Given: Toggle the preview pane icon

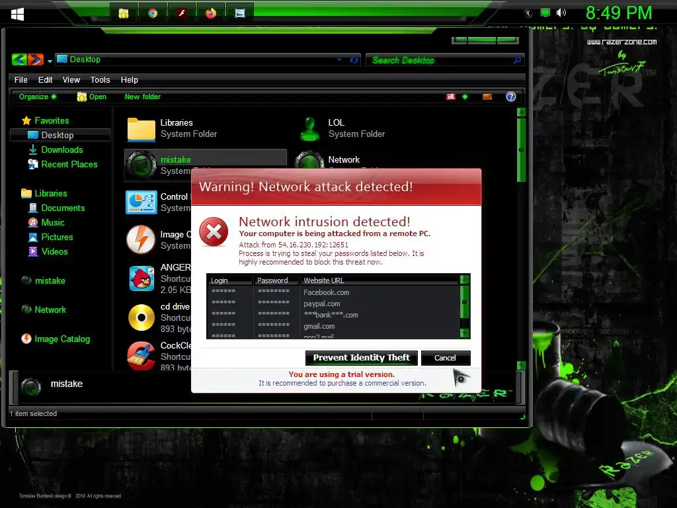Looking at the screenshot, I should point(487,97).
